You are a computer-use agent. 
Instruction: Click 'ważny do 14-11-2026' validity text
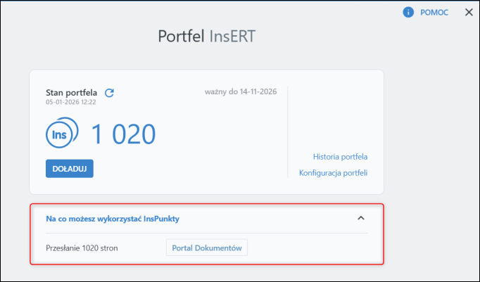pyautogui.click(x=241, y=91)
